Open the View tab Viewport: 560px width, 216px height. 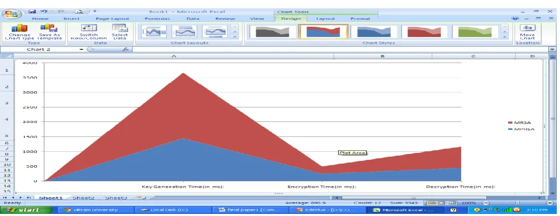pos(257,19)
